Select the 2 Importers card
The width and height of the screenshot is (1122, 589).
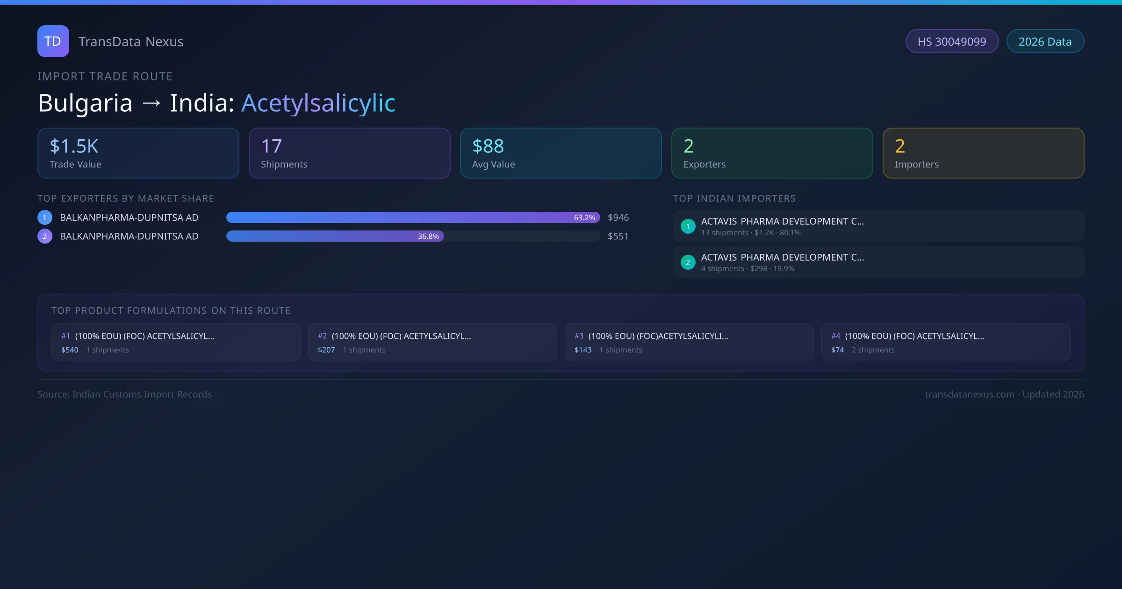[x=983, y=153]
